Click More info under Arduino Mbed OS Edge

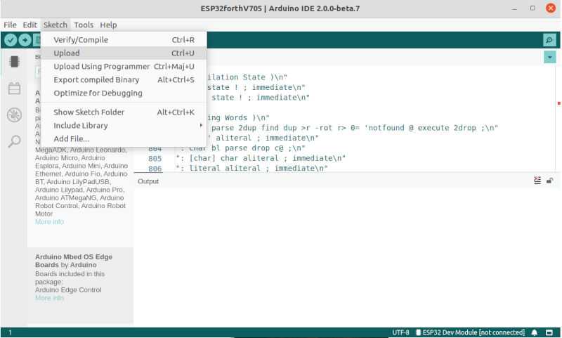coord(49,298)
